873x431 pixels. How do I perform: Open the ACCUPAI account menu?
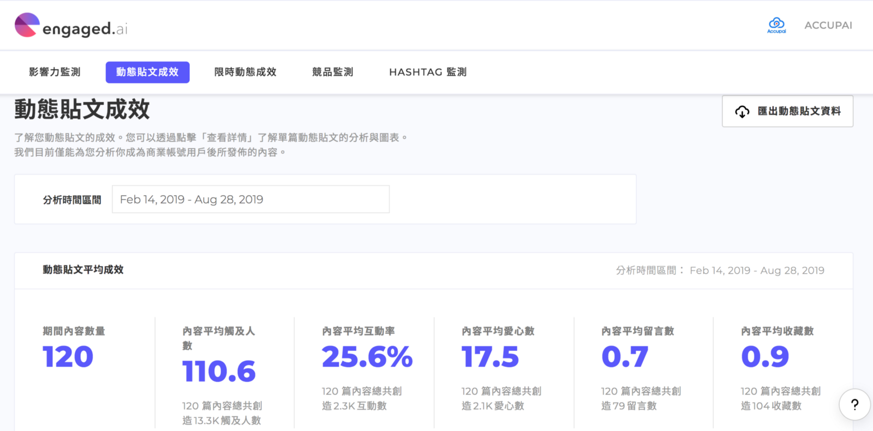(x=828, y=25)
